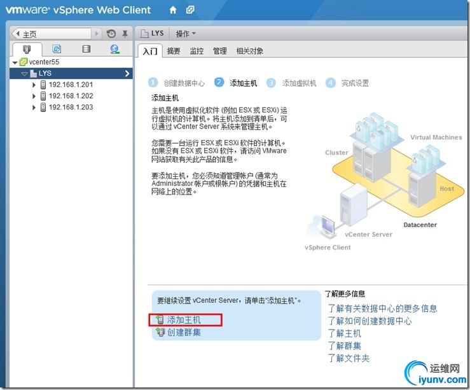
Task: Click the 主页 back navigation field
Action: click(52, 34)
